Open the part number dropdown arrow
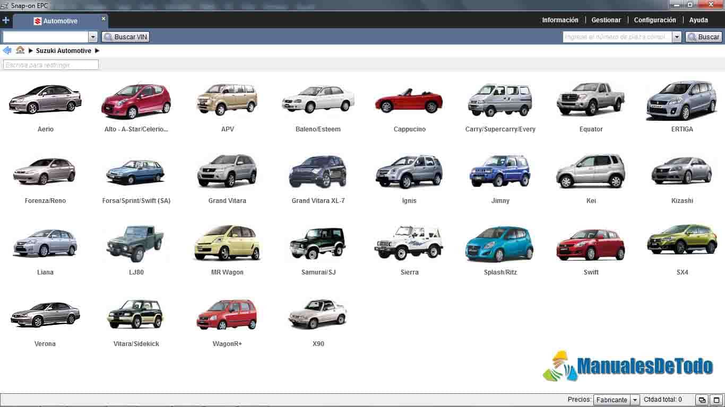725x407 pixels. click(677, 37)
